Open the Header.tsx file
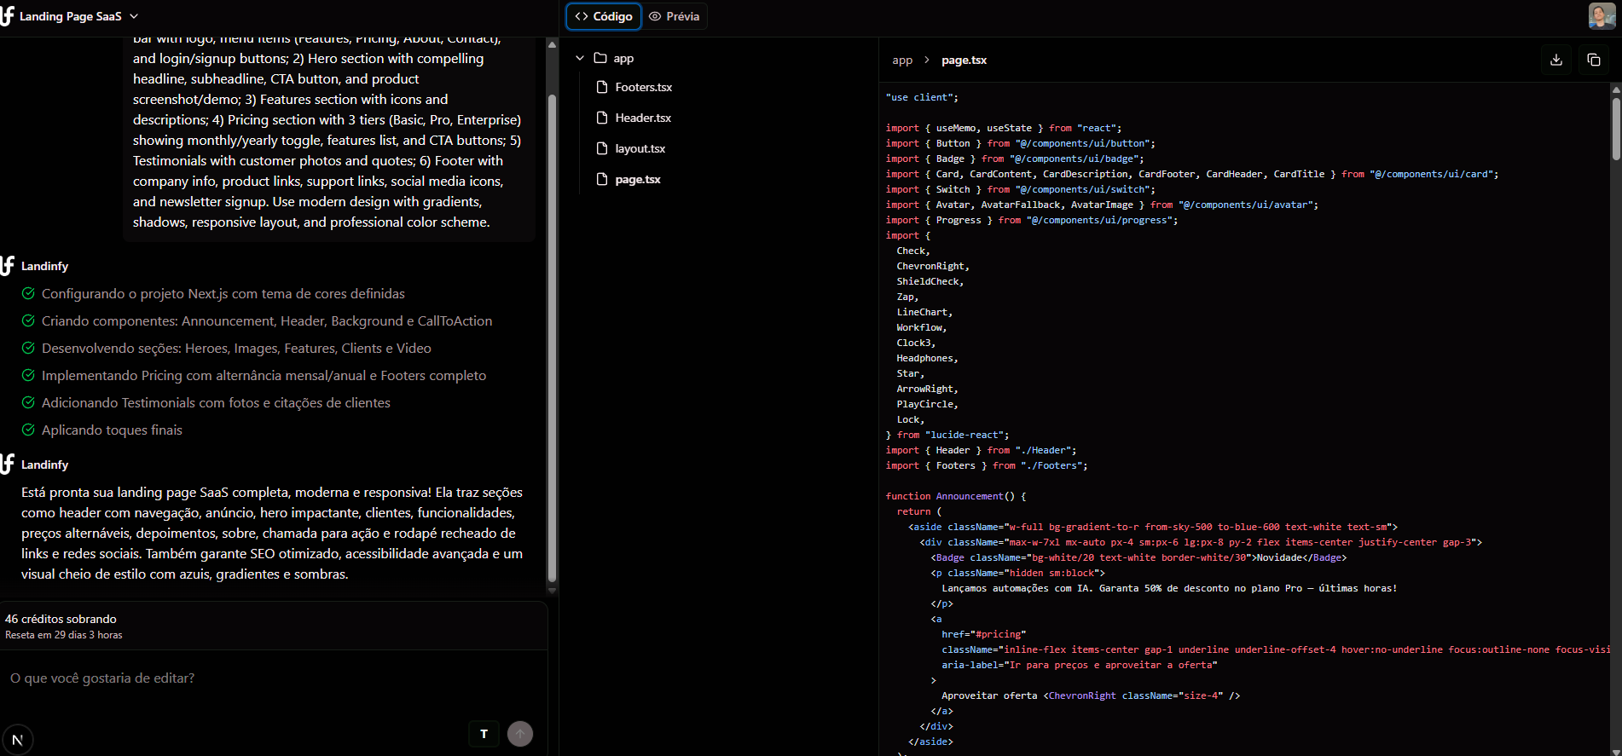This screenshot has height=756, width=1622. pos(642,118)
